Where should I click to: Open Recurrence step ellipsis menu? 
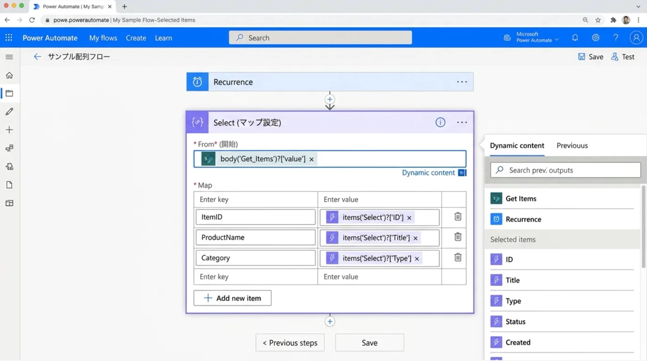(x=462, y=82)
